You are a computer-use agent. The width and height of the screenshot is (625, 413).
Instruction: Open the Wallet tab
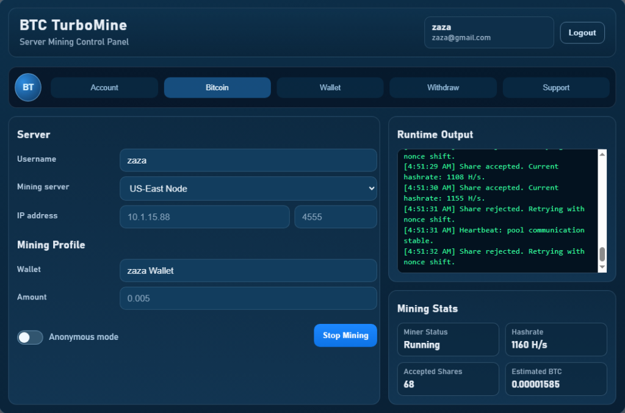click(330, 87)
